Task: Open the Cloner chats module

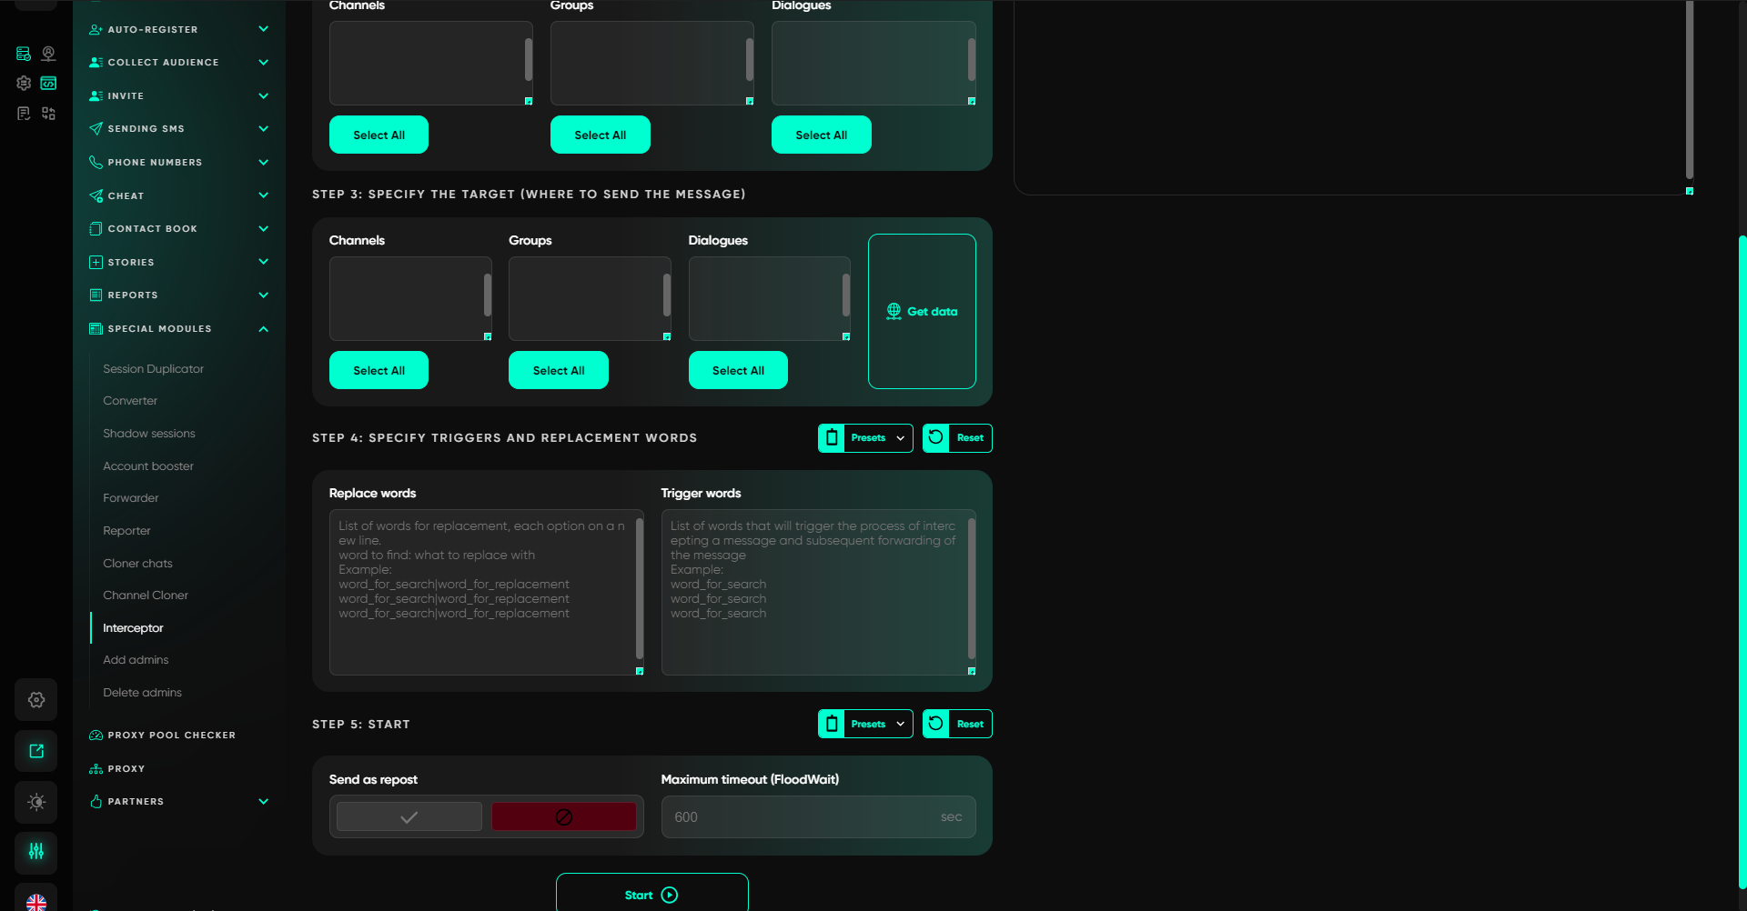Action: [137, 564]
